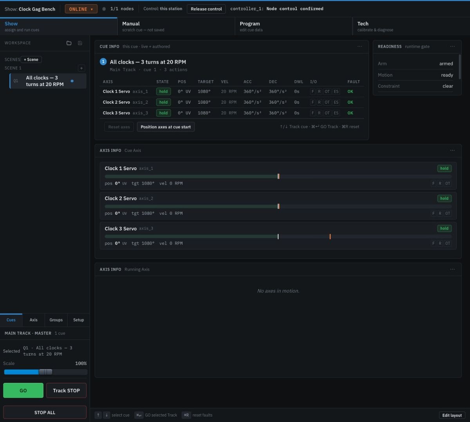Click the up arrow key hint
This screenshot has width=470, height=422.
[98, 415]
